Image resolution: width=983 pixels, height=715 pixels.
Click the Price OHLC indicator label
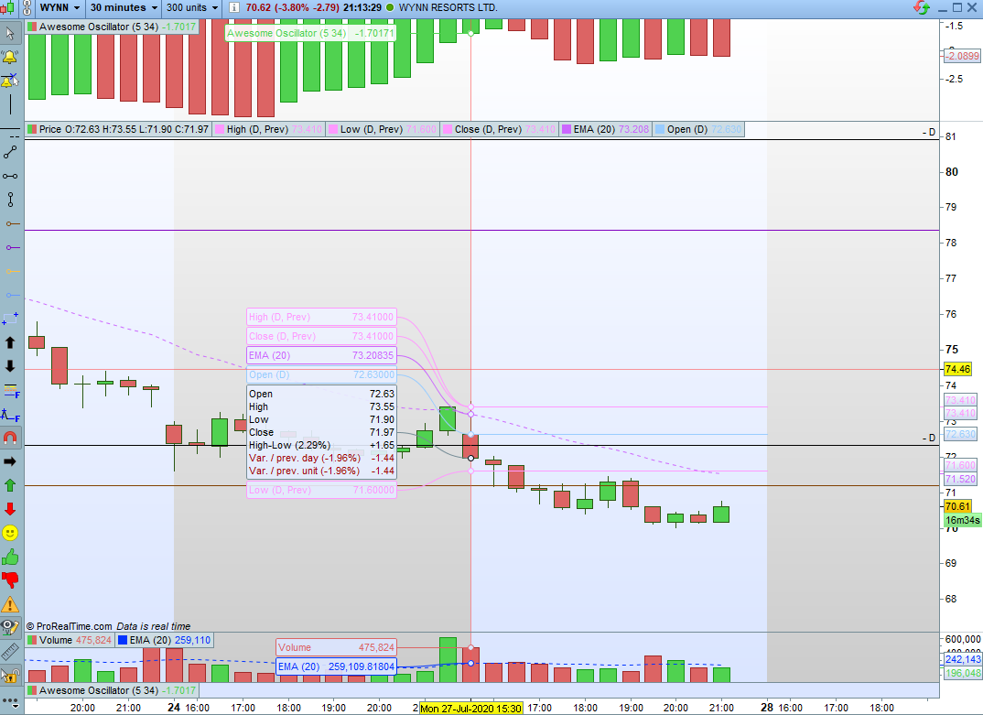pos(118,129)
